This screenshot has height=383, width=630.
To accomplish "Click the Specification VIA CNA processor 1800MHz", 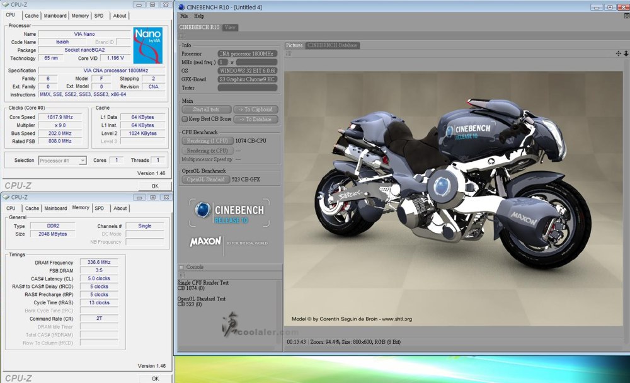I will pyautogui.click(x=101, y=71).
